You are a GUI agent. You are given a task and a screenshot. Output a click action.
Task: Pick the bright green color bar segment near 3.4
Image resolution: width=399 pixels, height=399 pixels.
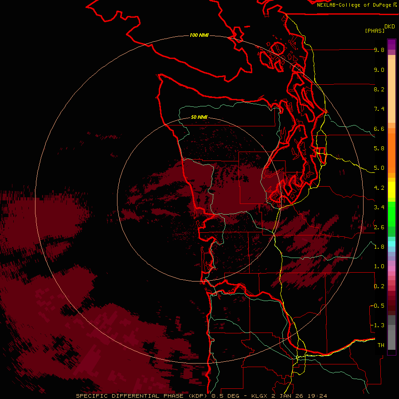(x=391, y=214)
